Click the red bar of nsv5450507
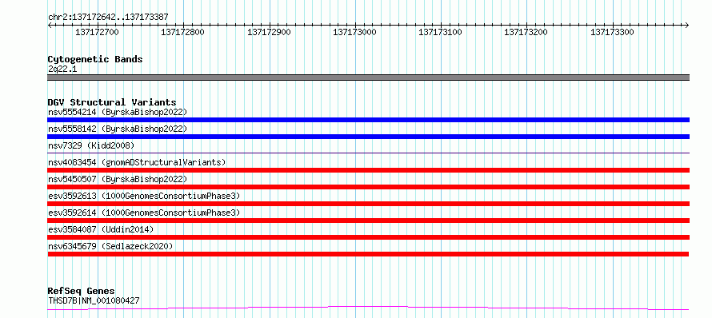The height and width of the screenshot is (318, 712). point(368,187)
